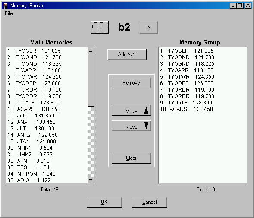Select NHK1 0.594 in Main Memories
This screenshot has width=254, height=218.
[x=47, y=148]
